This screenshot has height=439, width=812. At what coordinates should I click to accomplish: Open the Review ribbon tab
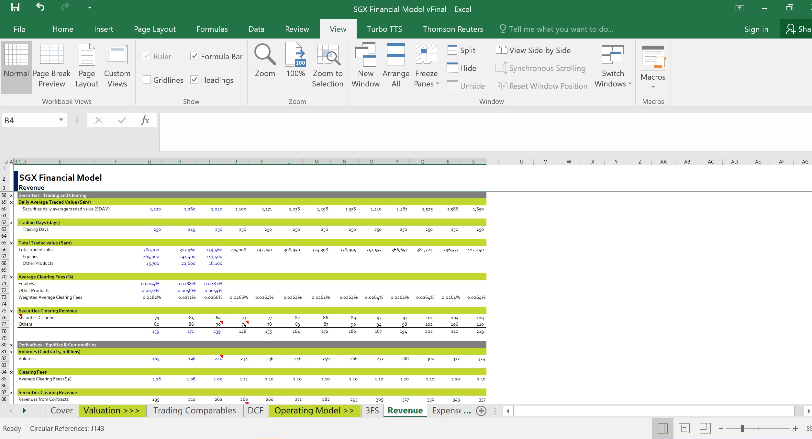click(297, 29)
